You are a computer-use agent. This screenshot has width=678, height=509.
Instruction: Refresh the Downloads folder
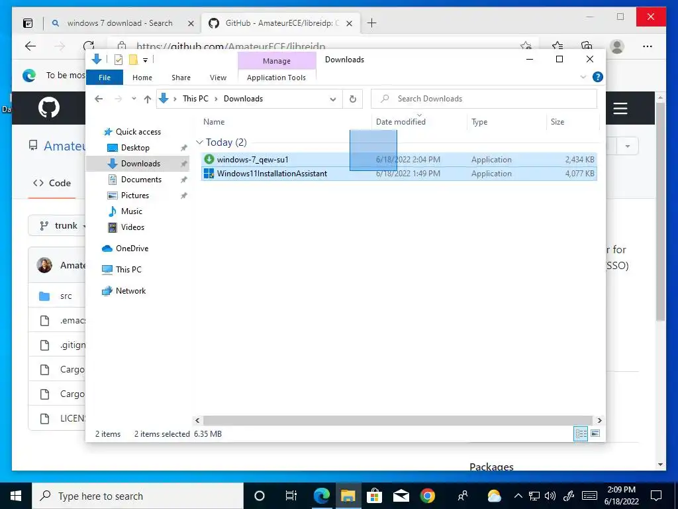coord(353,99)
